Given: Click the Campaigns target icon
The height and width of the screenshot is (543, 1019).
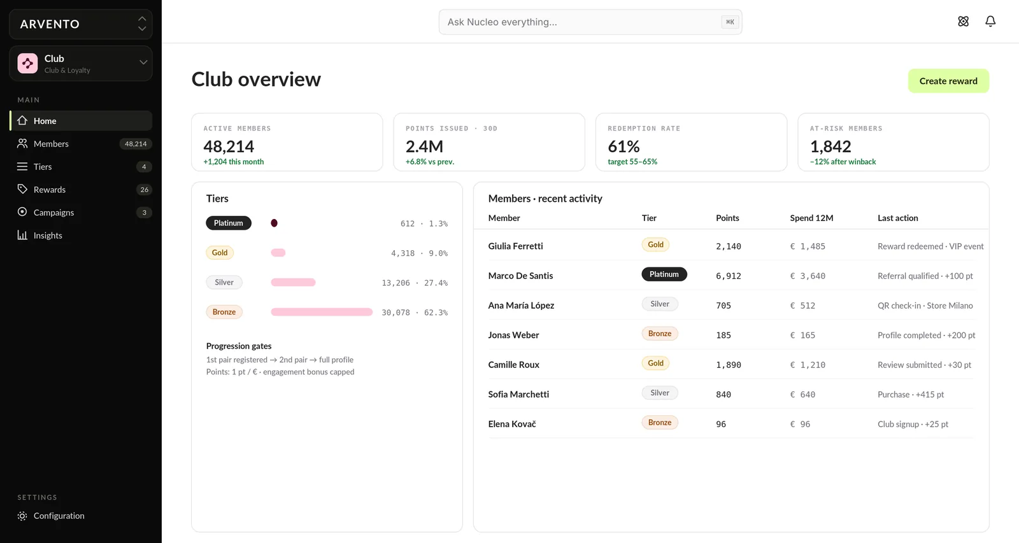Looking at the screenshot, I should click(x=22, y=212).
